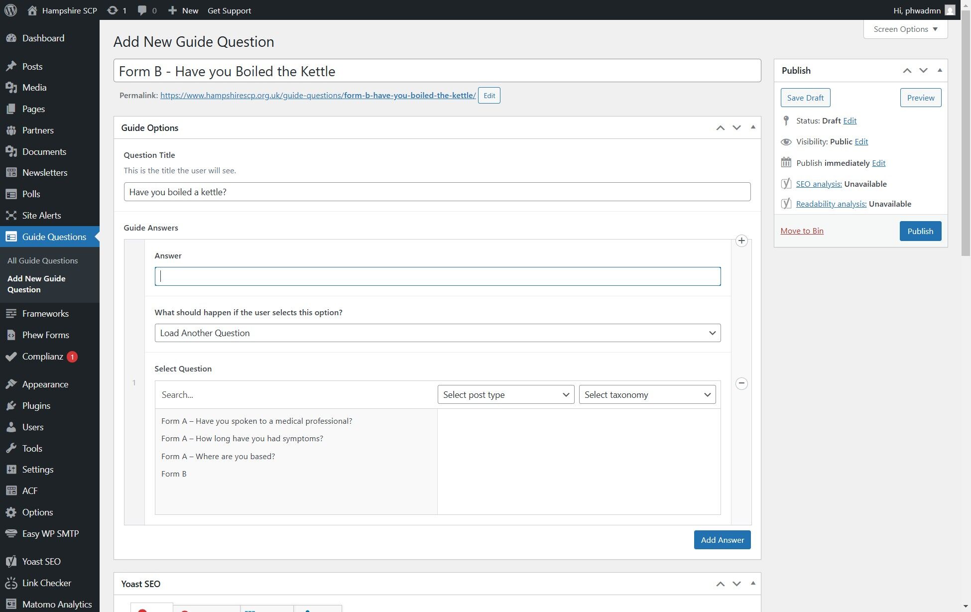Toggle the Guide Options panel with the triangle

[x=753, y=127]
